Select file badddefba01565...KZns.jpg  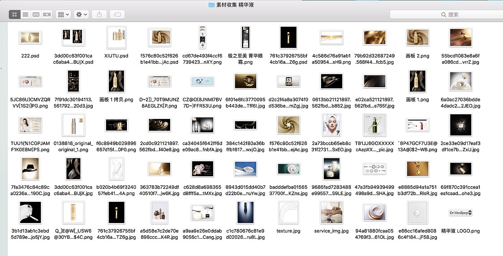(288, 169)
